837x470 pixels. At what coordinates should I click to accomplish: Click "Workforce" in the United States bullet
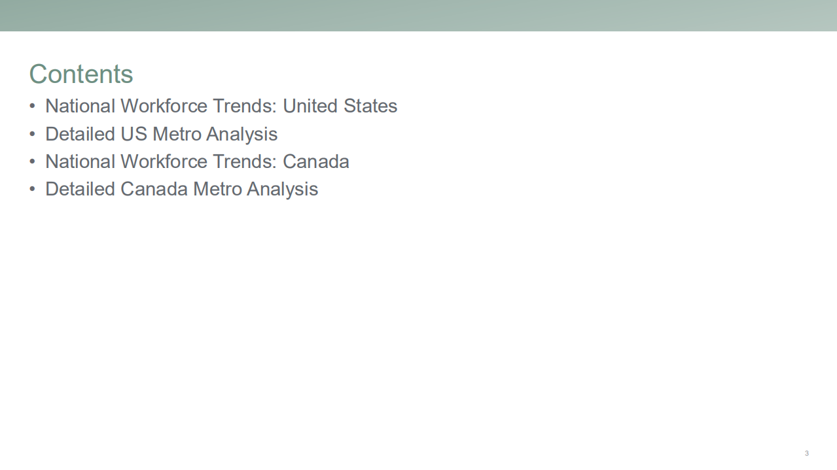point(164,106)
